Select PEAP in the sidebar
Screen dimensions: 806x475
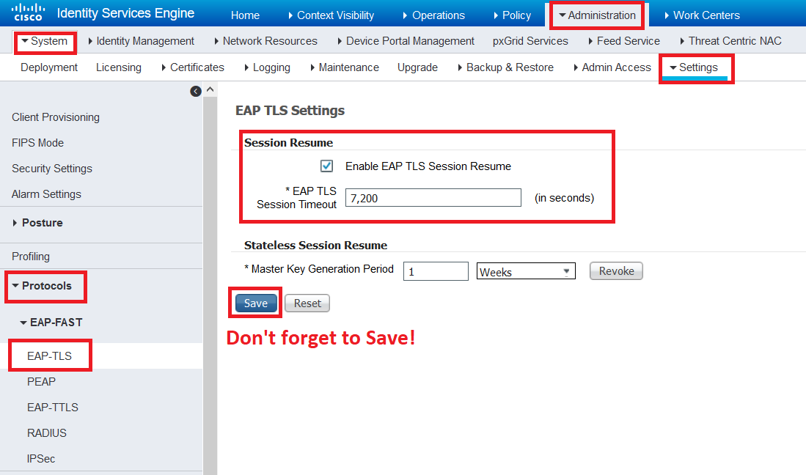[x=42, y=381]
